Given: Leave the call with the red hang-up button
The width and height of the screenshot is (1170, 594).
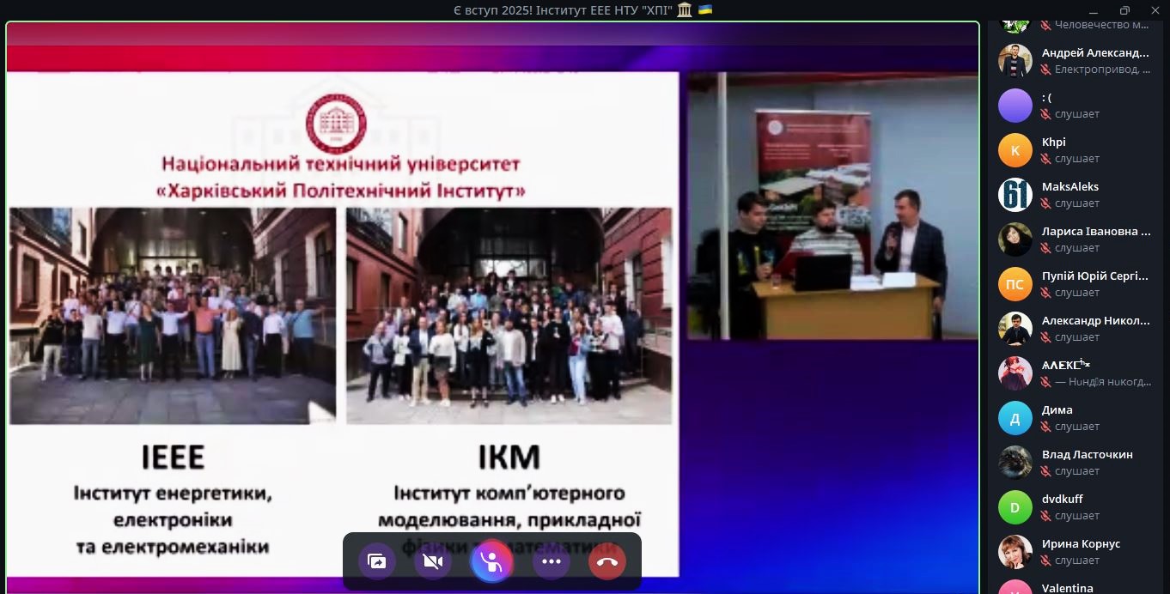Looking at the screenshot, I should (607, 561).
